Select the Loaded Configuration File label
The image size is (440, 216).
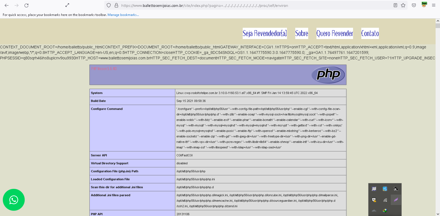pyautogui.click(x=110, y=179)
